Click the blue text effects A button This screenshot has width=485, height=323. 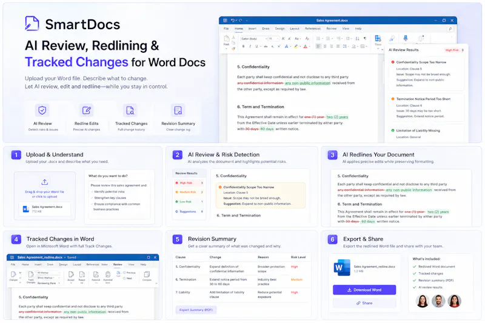point(286,47)
